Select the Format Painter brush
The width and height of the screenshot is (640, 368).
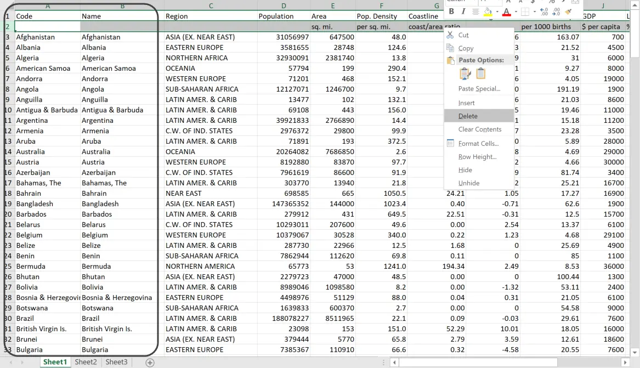[568, 12]
